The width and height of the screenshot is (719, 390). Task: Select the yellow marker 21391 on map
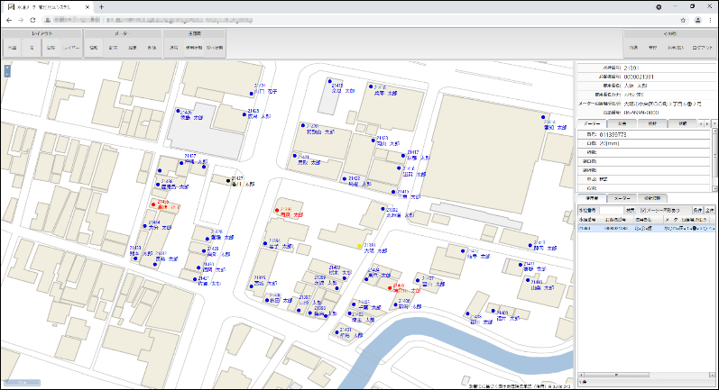[359, 246]
